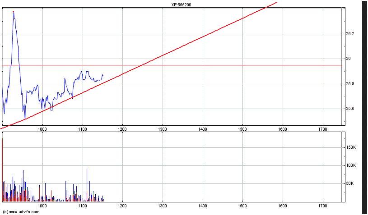Click the 1500 time label under price chart
Viewport: 368px width, 215px height.
pyautogui.click(x=242, y=129)
